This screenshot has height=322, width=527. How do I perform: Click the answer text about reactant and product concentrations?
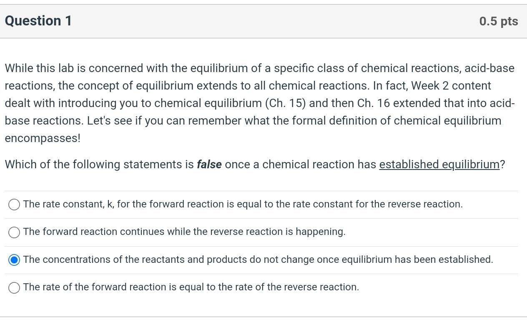pos(258,260)
